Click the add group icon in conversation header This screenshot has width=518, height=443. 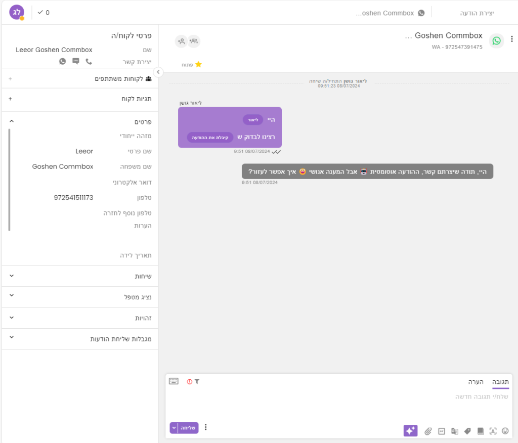click(194, 41)
